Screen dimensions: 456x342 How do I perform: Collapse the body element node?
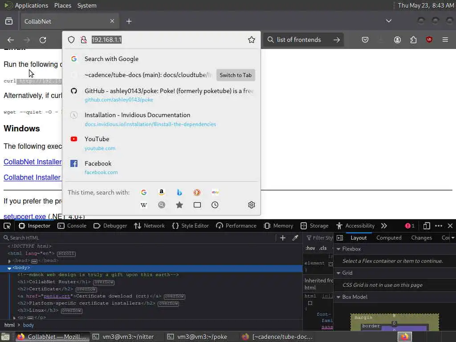9,268
